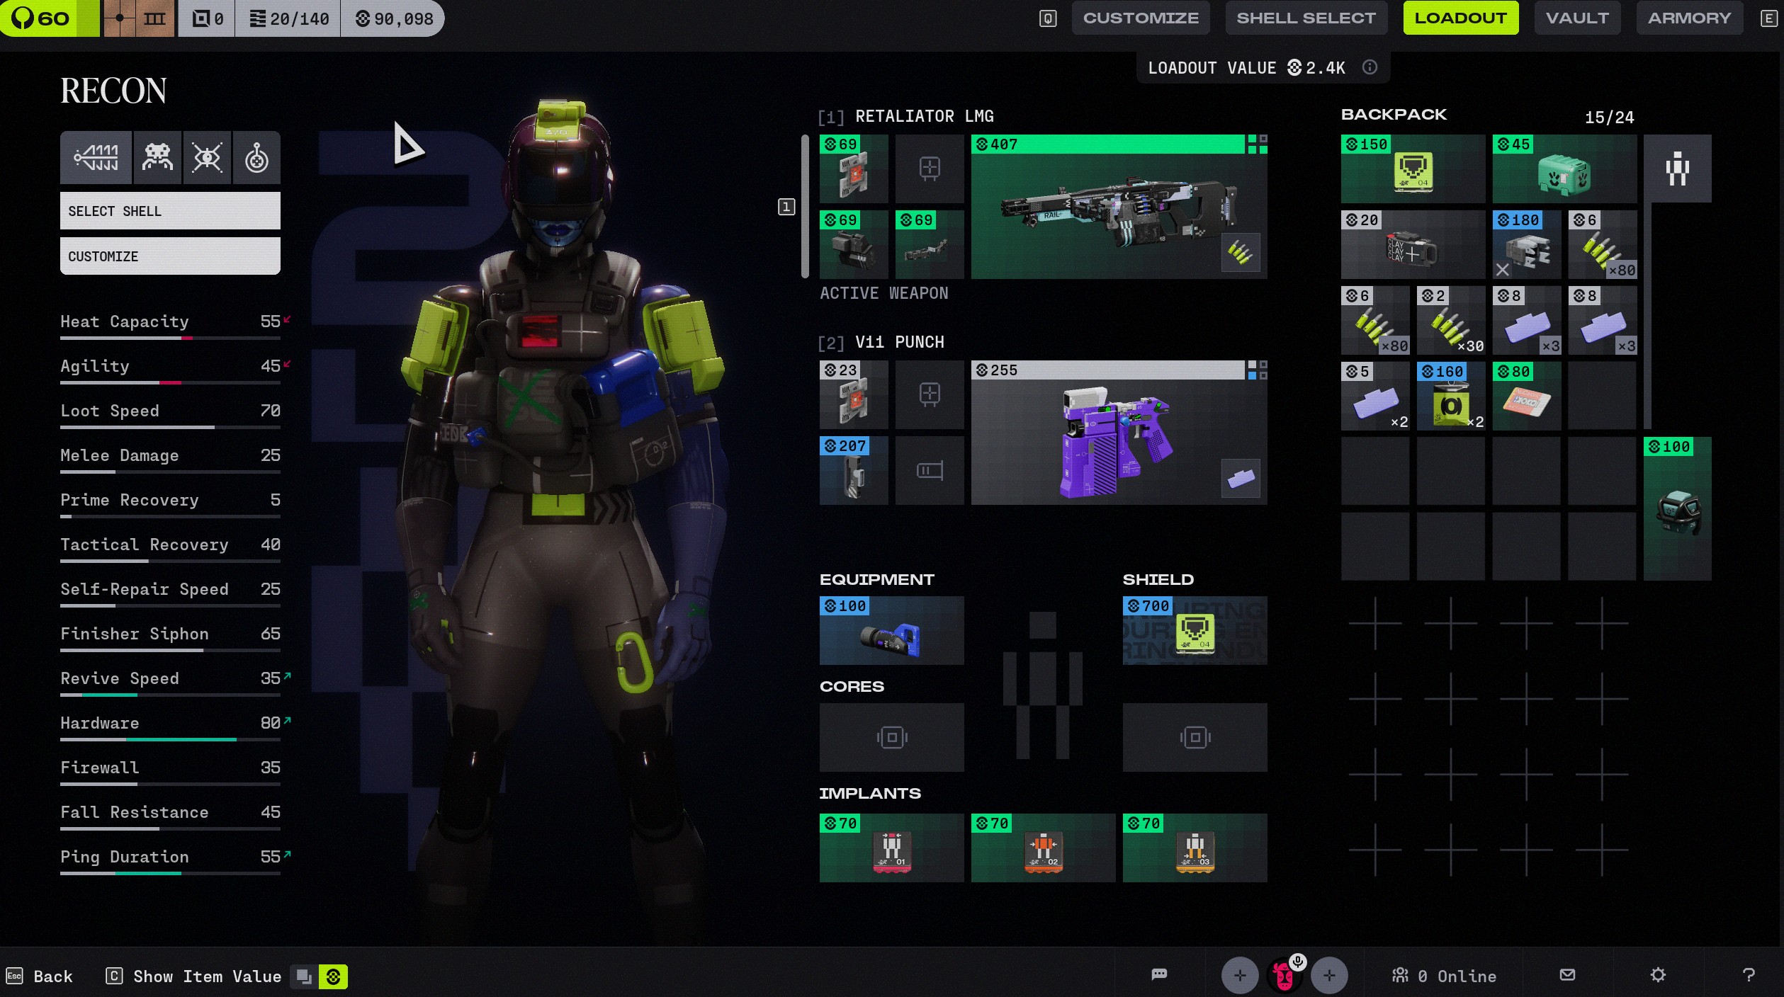
Task: Select the crossed-eye ability icon
Action: (x=207, y=157)
